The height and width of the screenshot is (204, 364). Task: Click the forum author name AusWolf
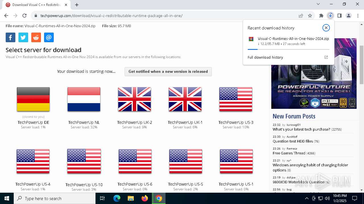[292, 137]
